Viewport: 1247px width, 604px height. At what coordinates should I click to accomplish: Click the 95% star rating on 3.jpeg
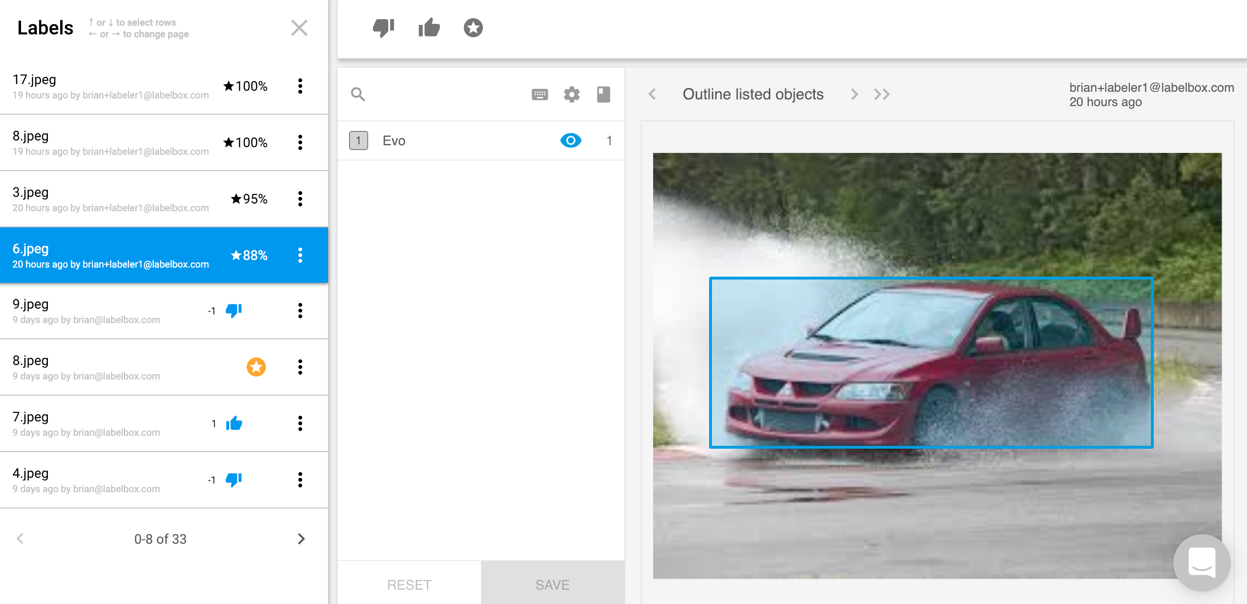[249, 199]
